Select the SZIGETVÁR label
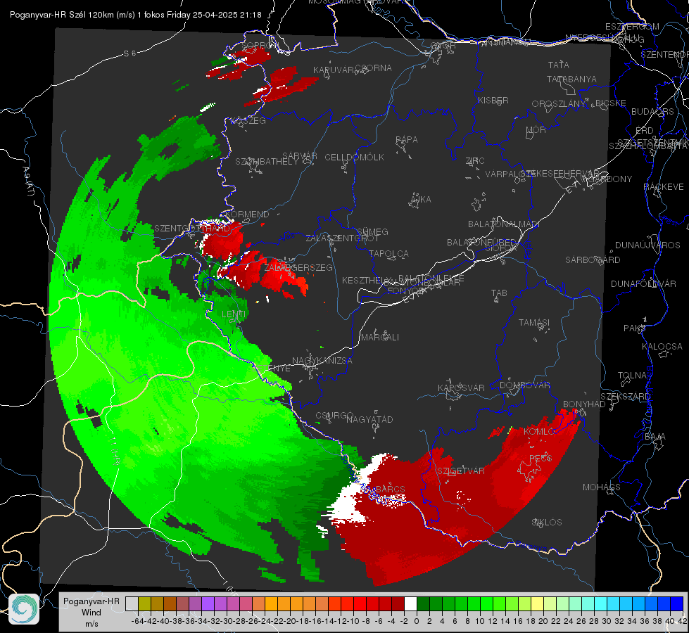The height and width of the screenshot is (633, 689). tap(461, 471)
